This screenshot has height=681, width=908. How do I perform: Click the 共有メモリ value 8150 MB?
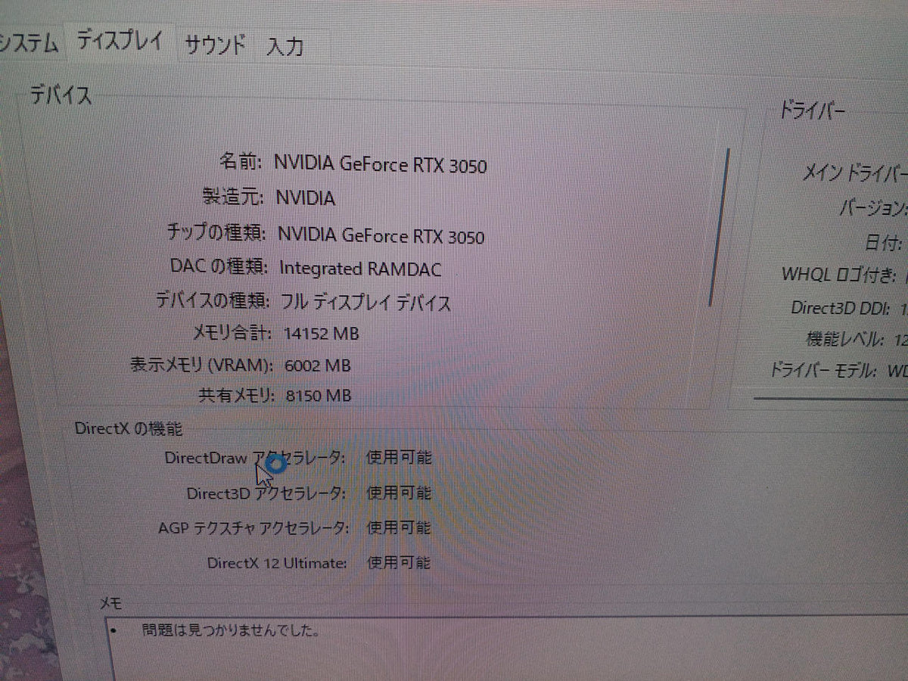click(318, 395)
